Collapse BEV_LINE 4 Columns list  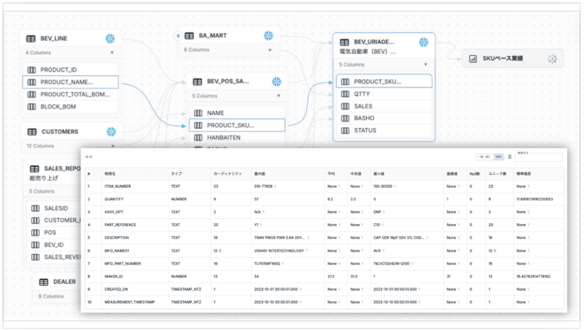(x=112, y=53)
